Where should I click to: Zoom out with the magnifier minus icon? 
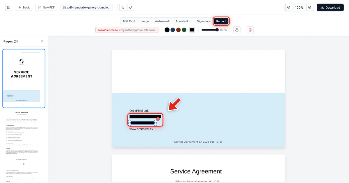point(289,8)
